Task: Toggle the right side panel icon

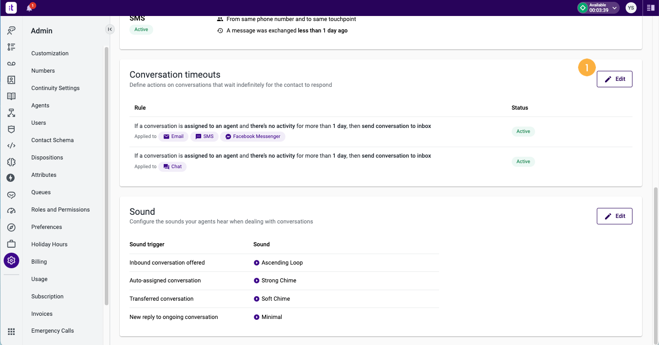Action: pos(650,8)
